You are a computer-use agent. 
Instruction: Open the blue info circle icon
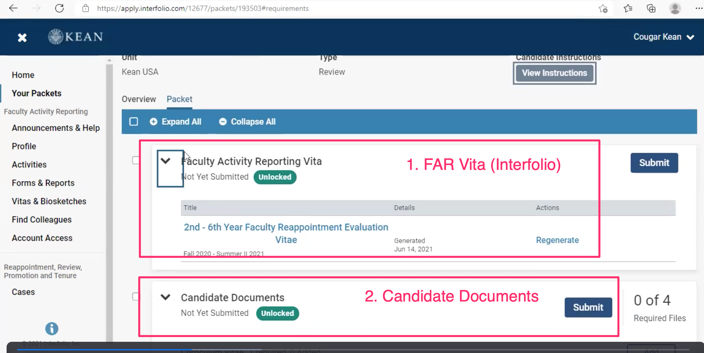52,329
